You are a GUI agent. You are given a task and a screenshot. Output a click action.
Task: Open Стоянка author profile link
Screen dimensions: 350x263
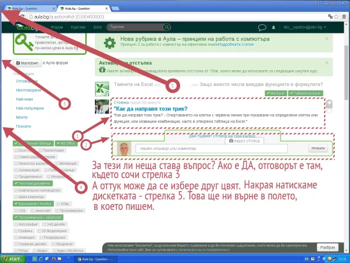click(121, 102)
